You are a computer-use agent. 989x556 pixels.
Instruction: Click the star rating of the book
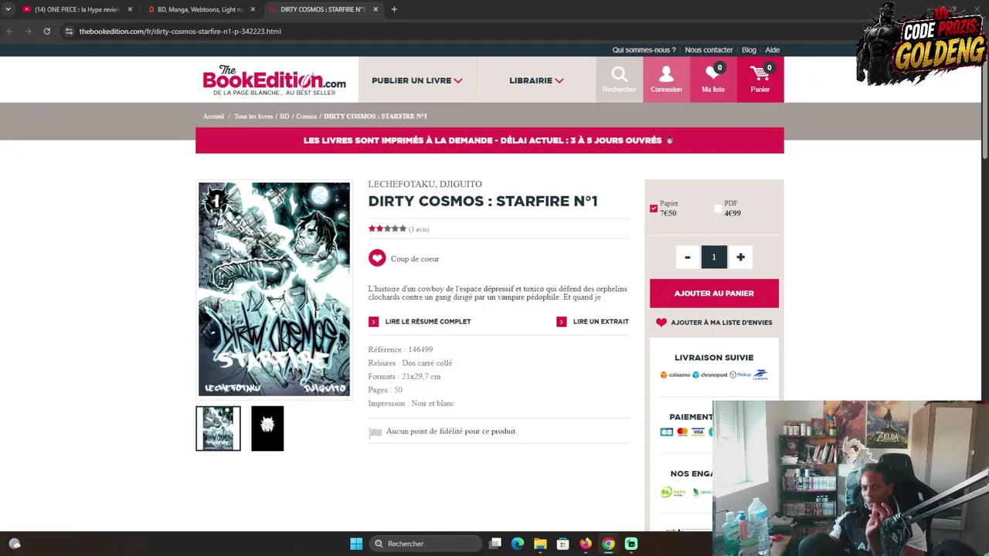coord(387,229)
